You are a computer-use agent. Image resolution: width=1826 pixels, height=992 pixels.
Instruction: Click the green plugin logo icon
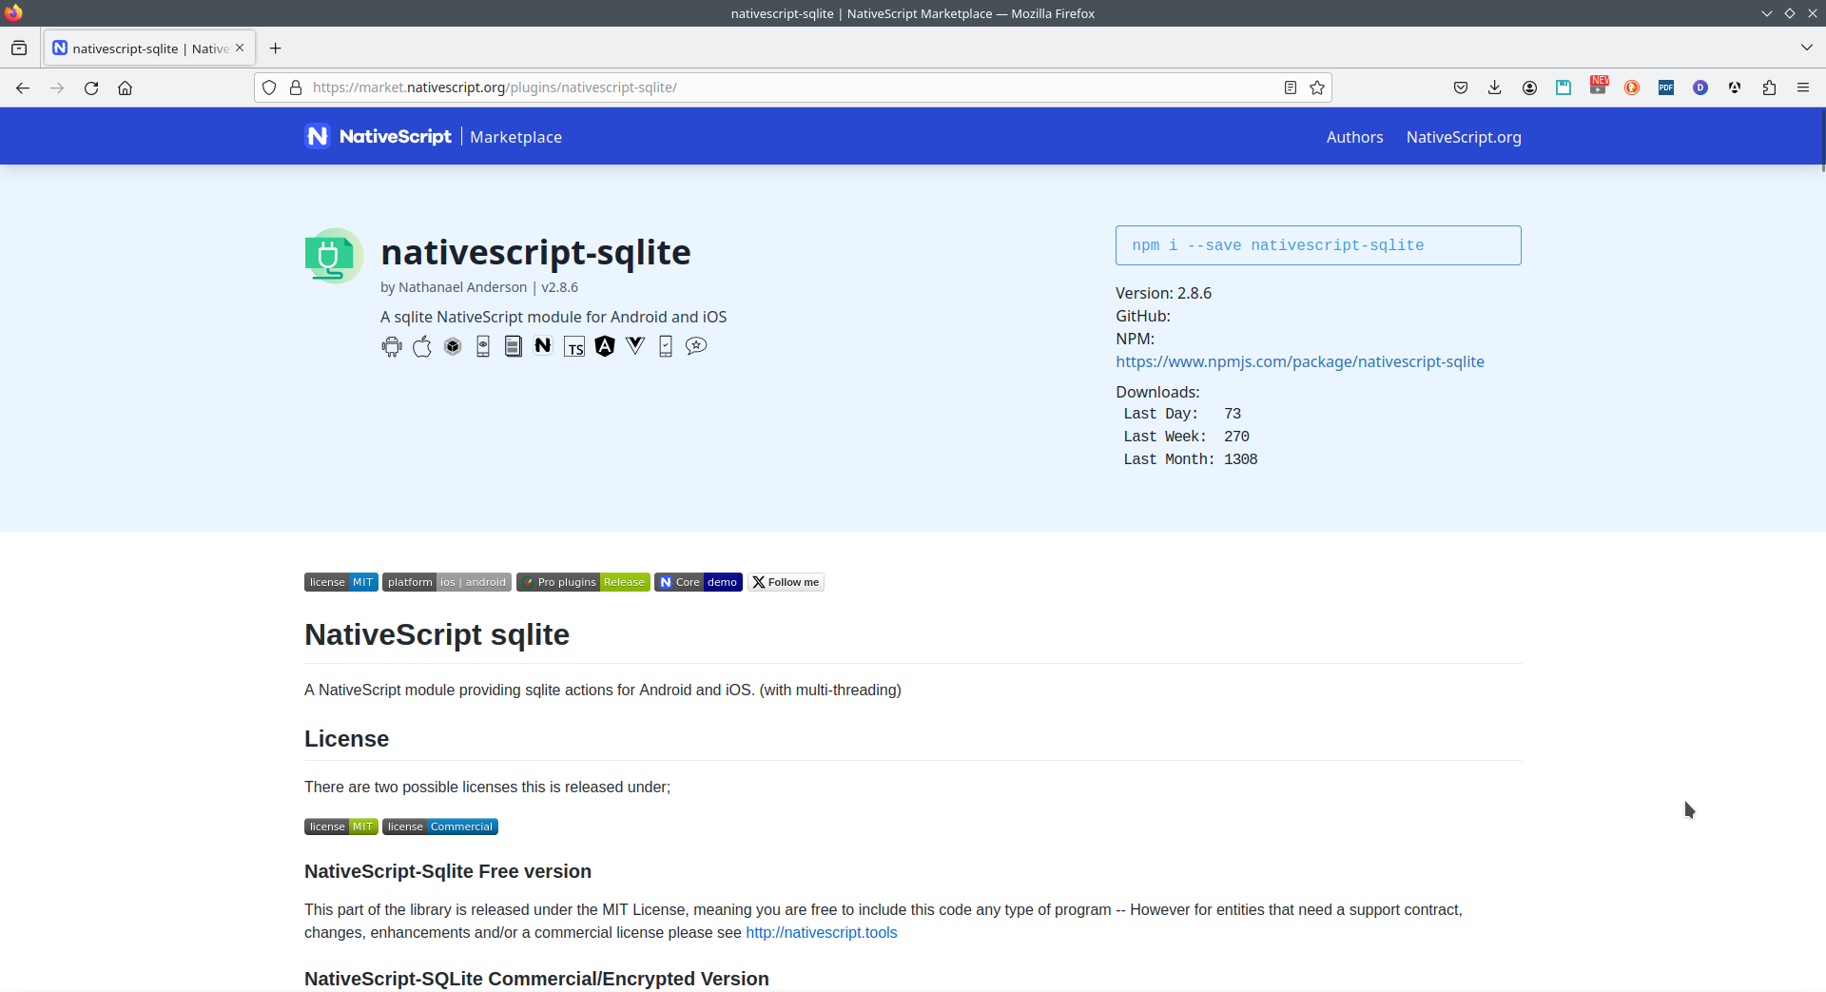334,256
